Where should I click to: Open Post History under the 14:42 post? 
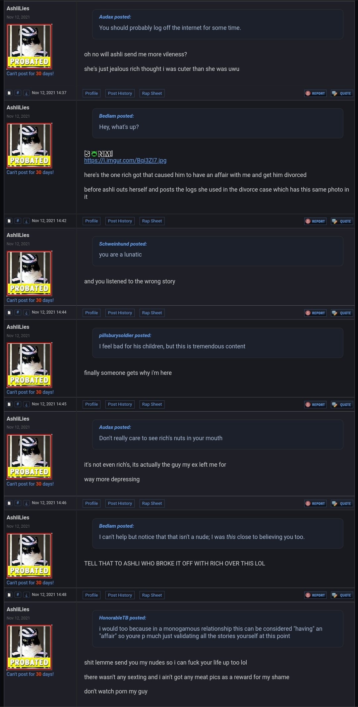coord(120,221)
